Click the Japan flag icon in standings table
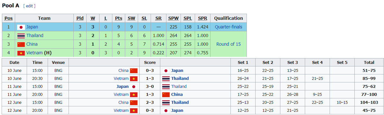 [21, 27]
